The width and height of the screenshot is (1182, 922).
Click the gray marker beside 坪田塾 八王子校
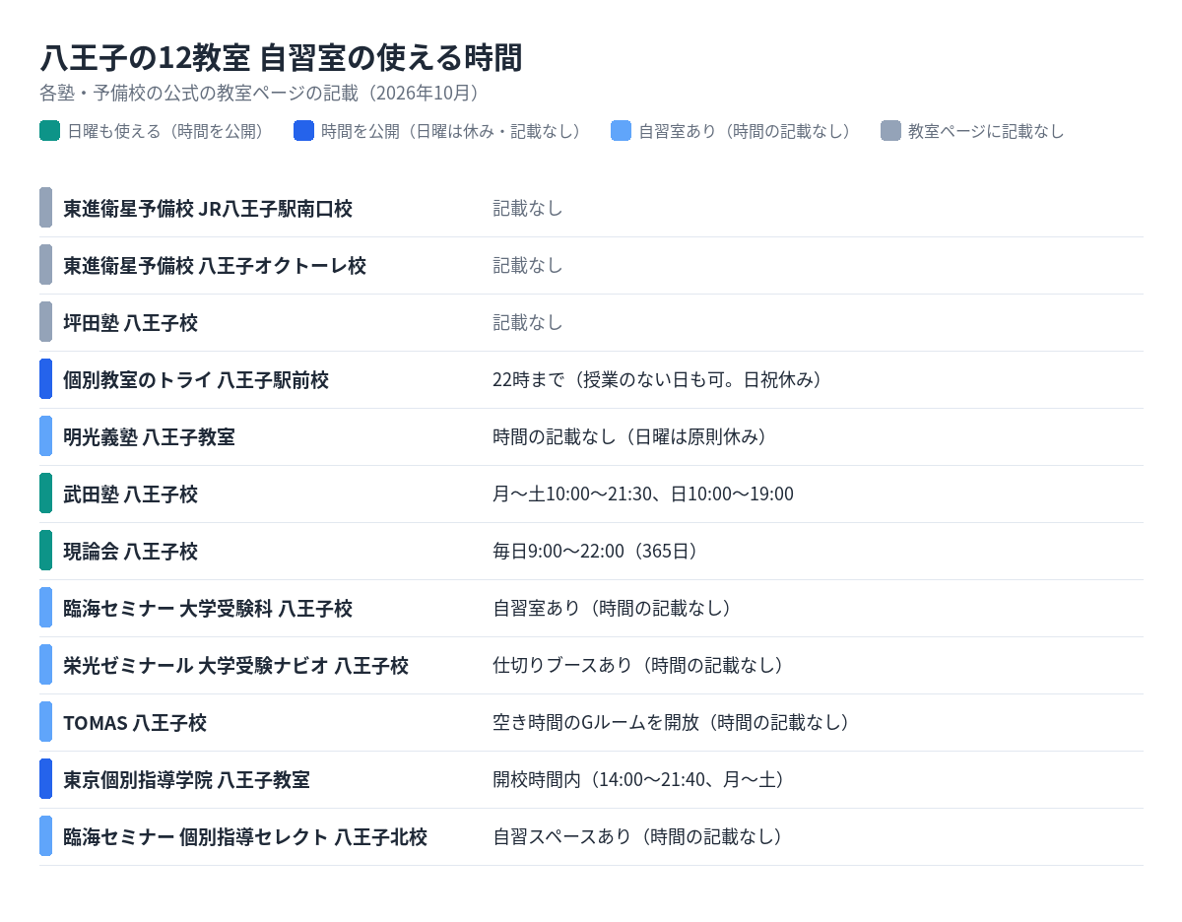coord(45,322)
